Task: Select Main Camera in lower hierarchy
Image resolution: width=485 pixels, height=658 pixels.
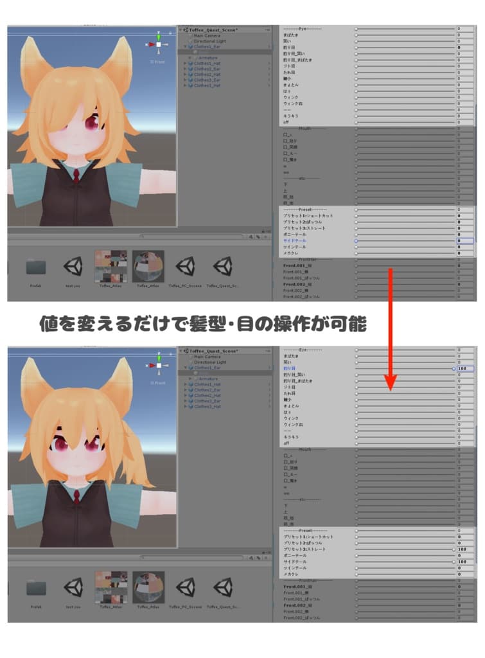Action: point(206,357)
